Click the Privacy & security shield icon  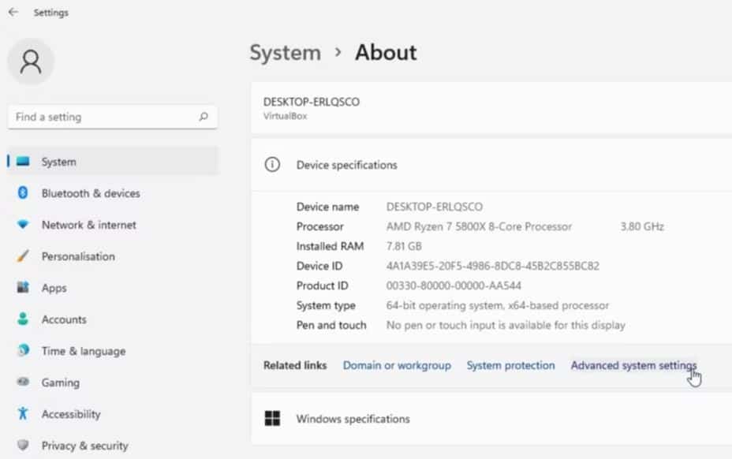pyautogui.click(x=23, y=446)
